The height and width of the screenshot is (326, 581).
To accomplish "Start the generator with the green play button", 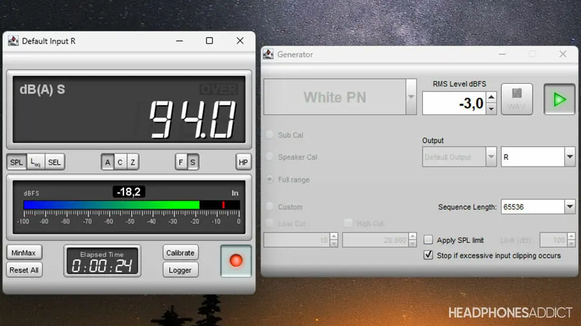I will (x=559, y=99).
